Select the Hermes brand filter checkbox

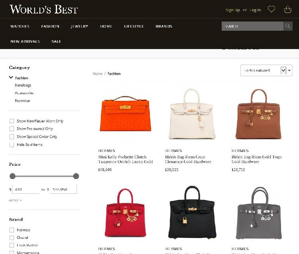coord(12,230)
